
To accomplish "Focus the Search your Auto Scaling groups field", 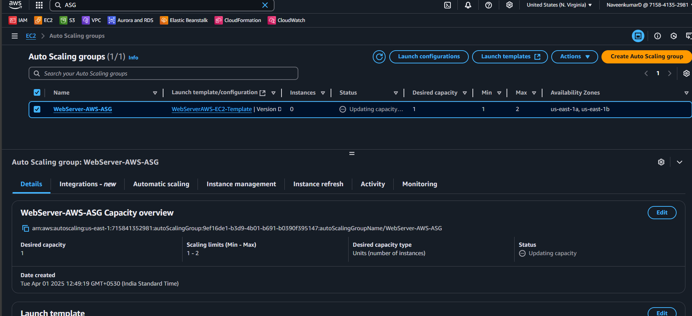I will pyautogui.click(x=163, y=73).
